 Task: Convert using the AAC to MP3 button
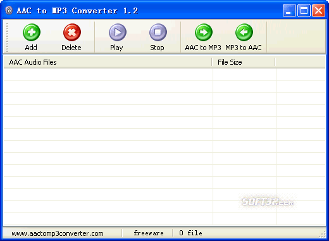203,37
